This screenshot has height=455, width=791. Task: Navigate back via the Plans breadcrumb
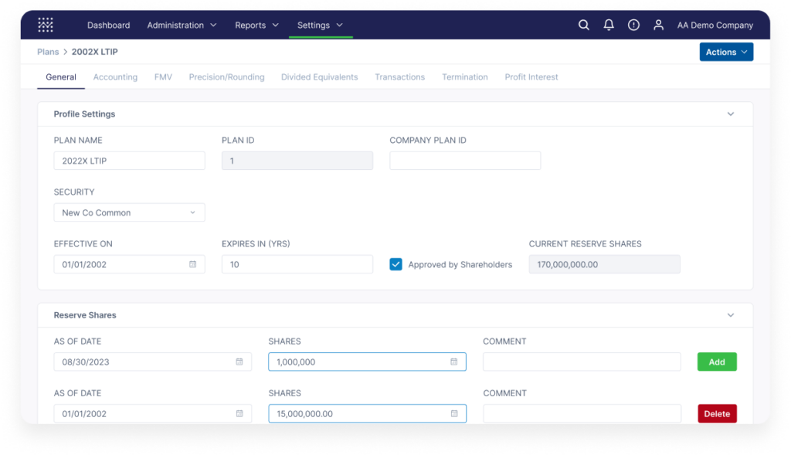47,52
